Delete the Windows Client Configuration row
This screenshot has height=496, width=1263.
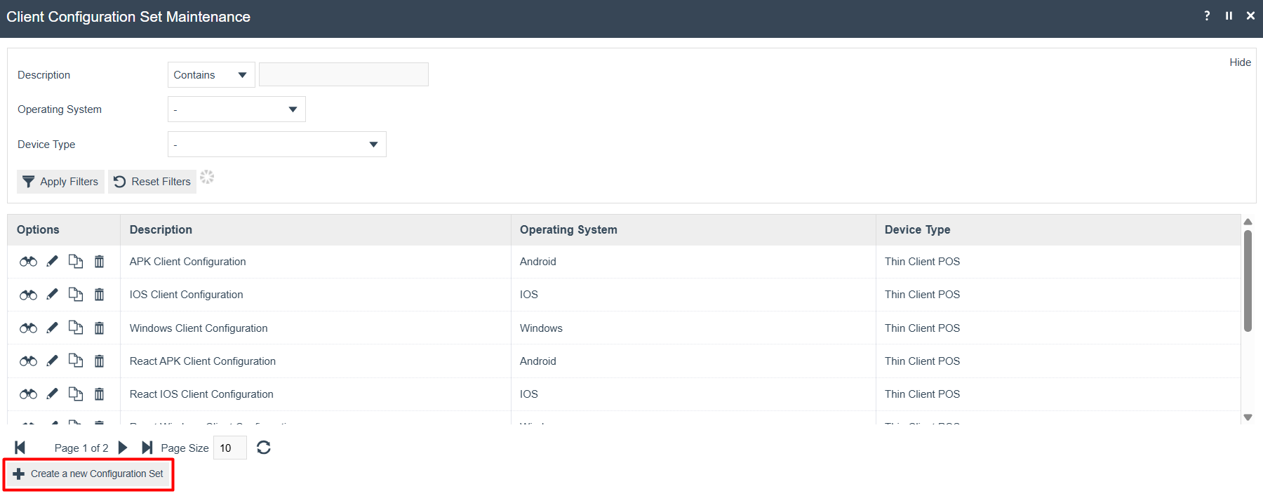click(x=100, y=328)
